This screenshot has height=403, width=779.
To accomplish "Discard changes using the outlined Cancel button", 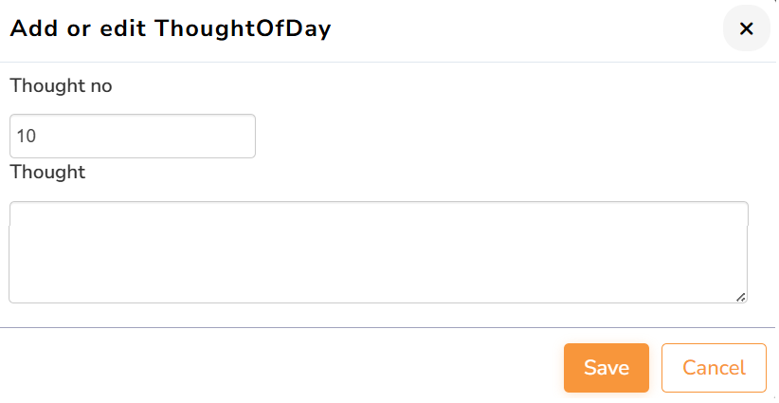I will [x=714, y=368].
